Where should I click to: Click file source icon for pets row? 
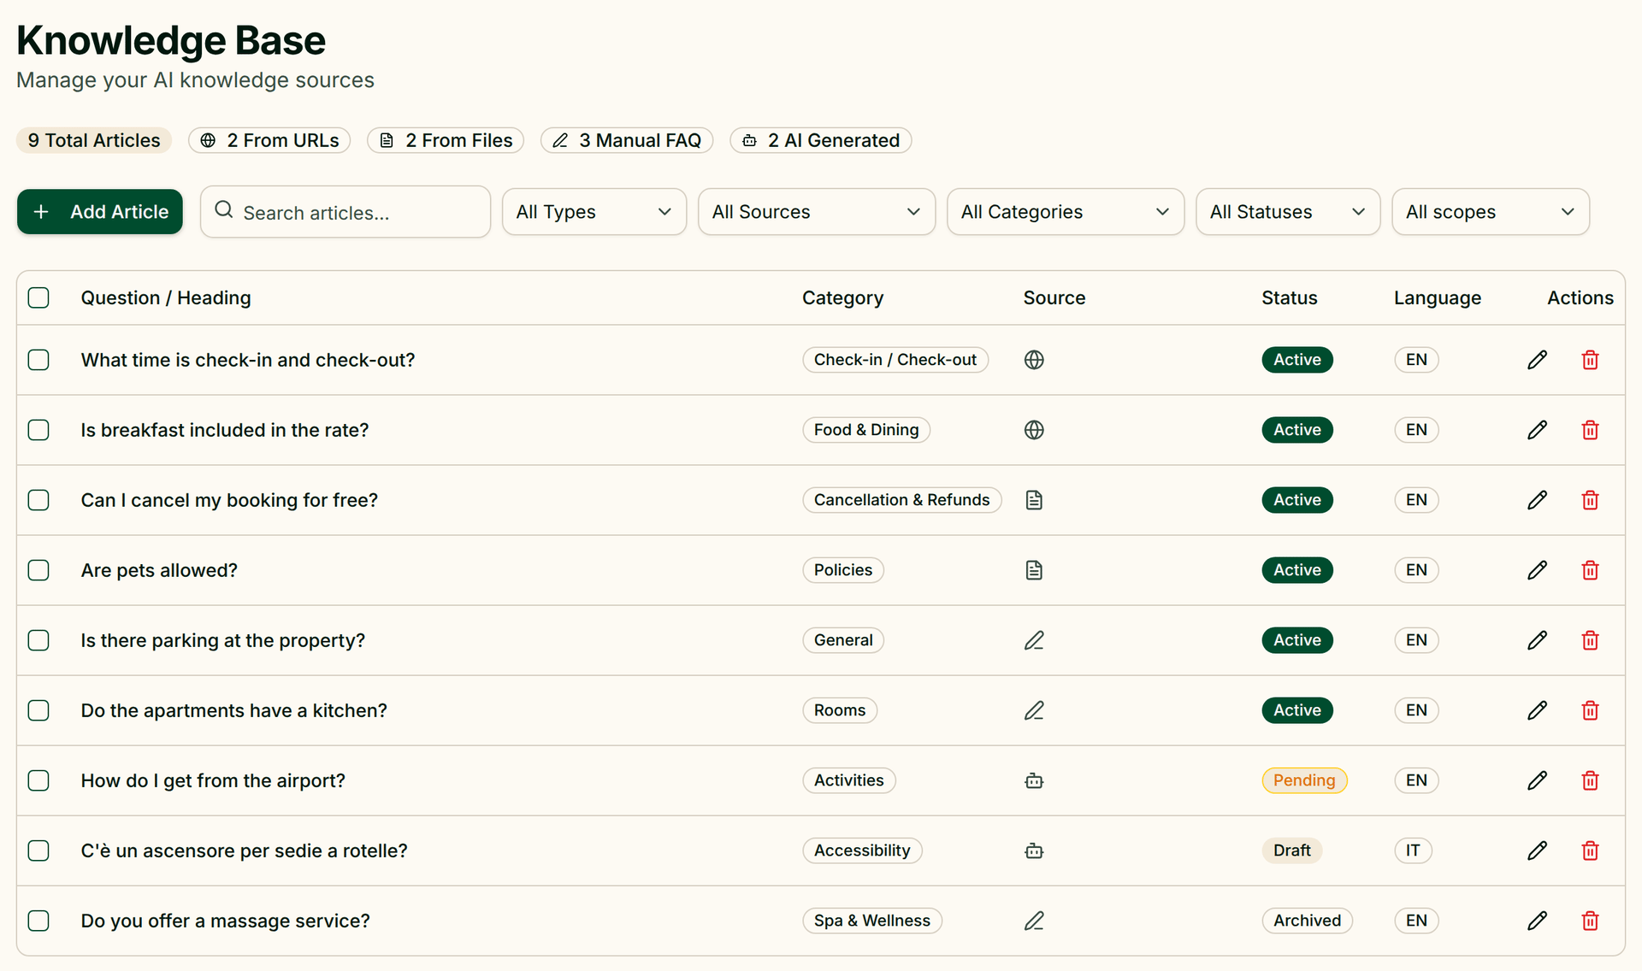tap(1034, 570)
